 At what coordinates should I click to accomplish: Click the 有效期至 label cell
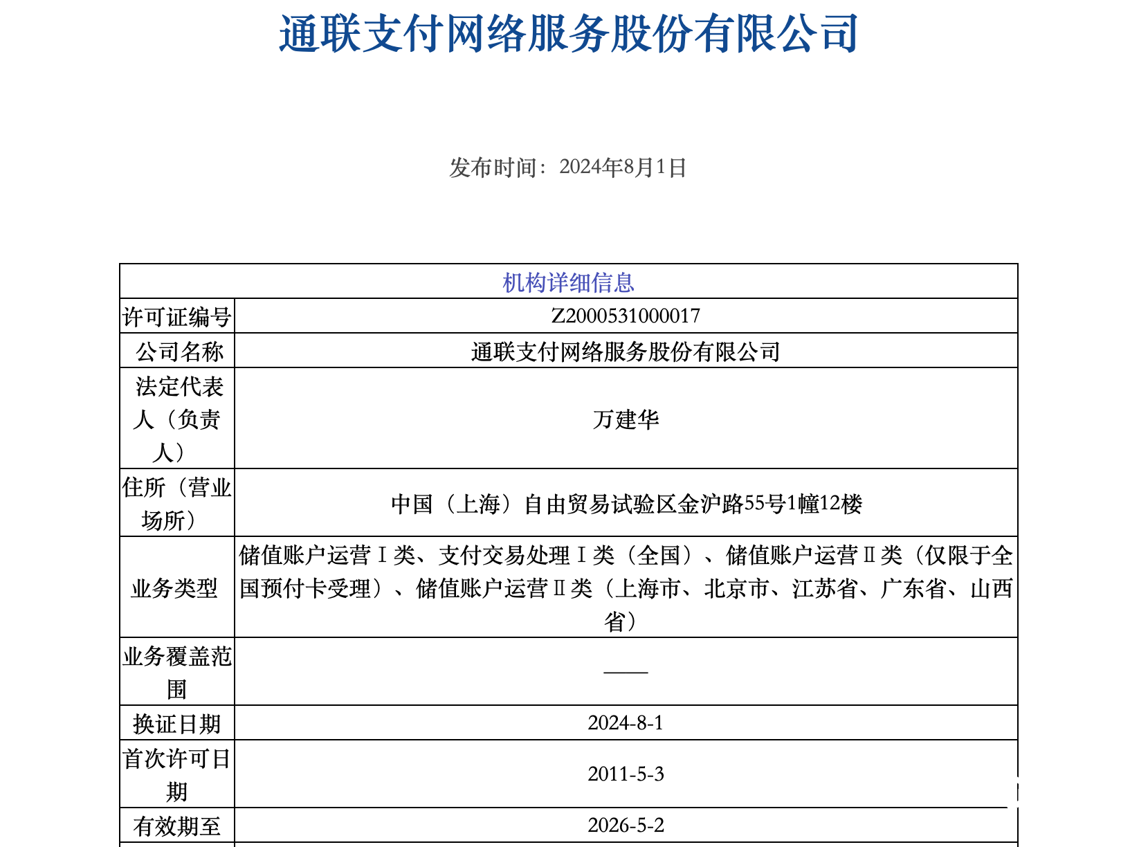coord(177,826)
